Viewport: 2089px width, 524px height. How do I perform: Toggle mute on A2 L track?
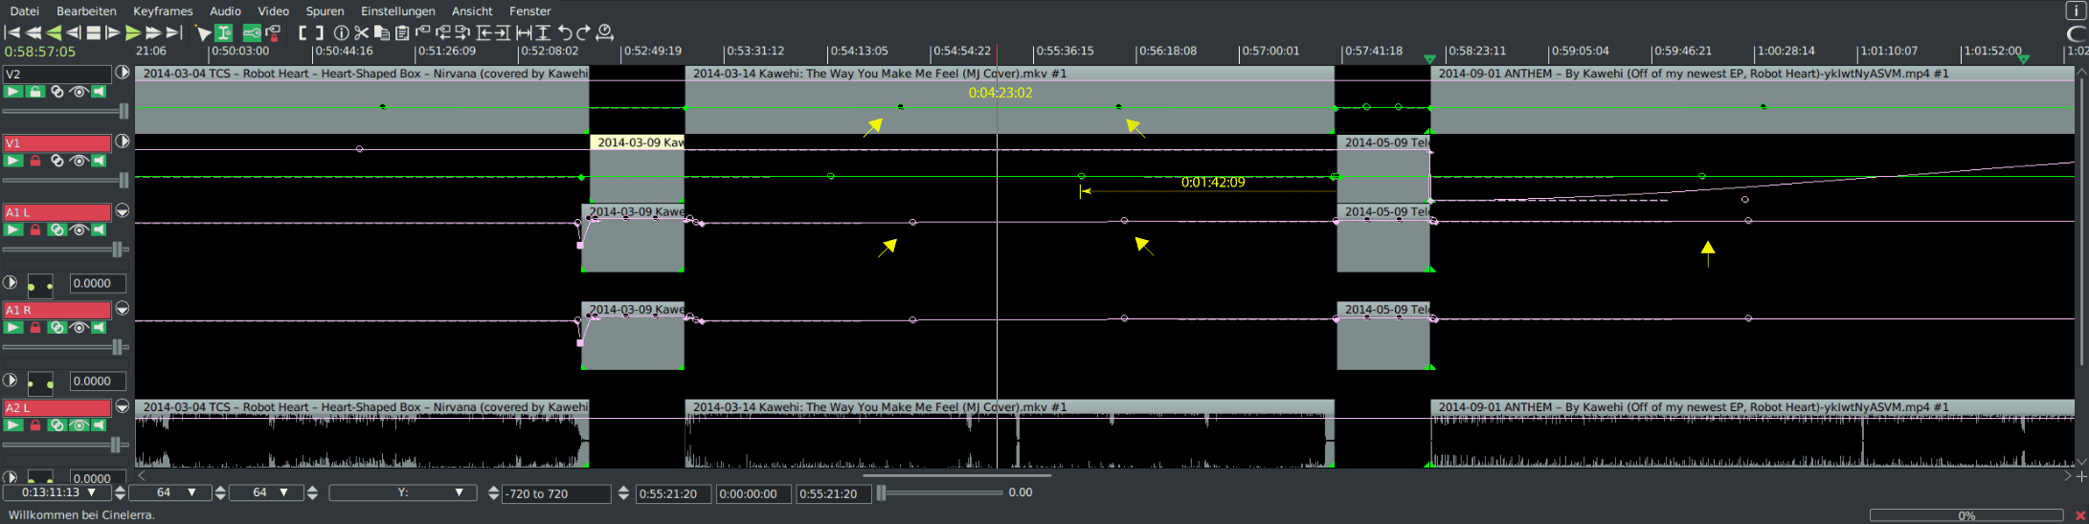tap(100, 425)
